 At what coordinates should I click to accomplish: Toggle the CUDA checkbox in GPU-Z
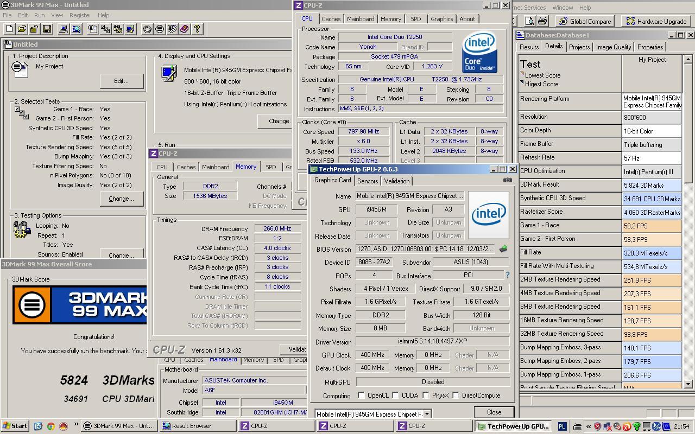tap(395, 395)
